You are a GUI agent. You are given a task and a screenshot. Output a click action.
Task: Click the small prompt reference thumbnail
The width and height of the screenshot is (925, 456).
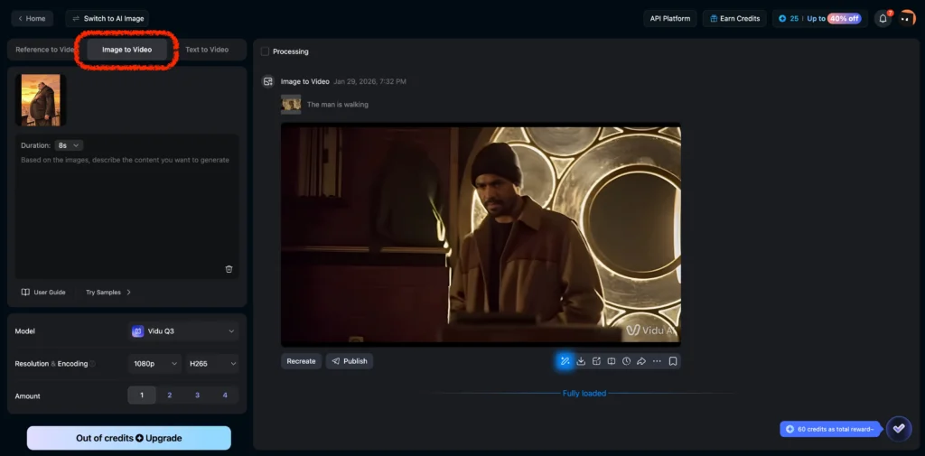291,105
